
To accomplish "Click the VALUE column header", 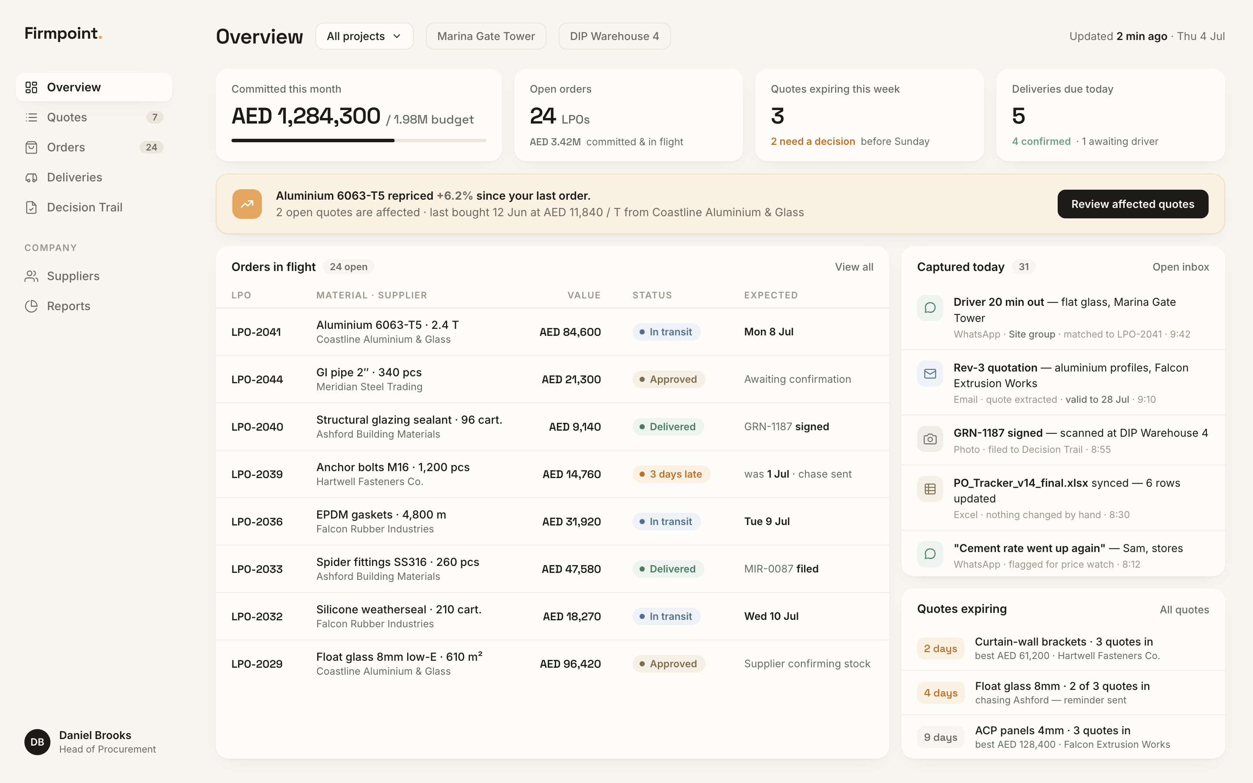I will point(584,295).
